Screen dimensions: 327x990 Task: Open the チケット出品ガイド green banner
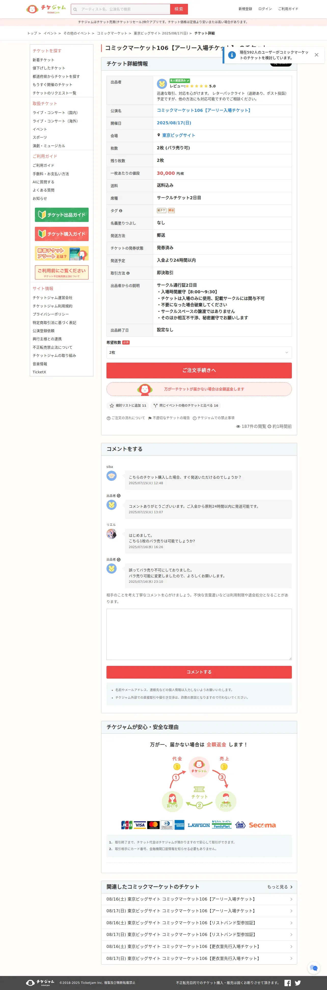point(61,215)
